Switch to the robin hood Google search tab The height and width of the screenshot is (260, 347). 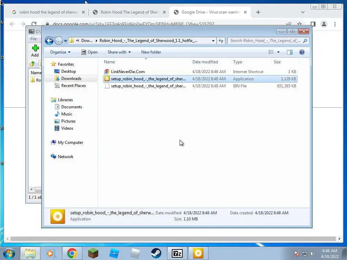(x=48, y=12)
